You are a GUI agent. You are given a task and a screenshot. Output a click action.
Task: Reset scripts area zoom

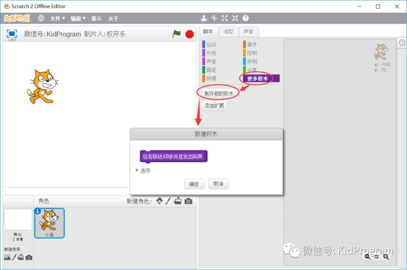tap(376, 257)
